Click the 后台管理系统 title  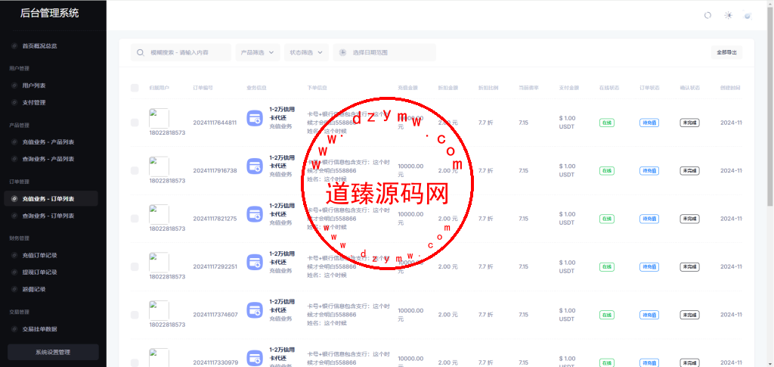pyautogui.click(x=49, y=14)
